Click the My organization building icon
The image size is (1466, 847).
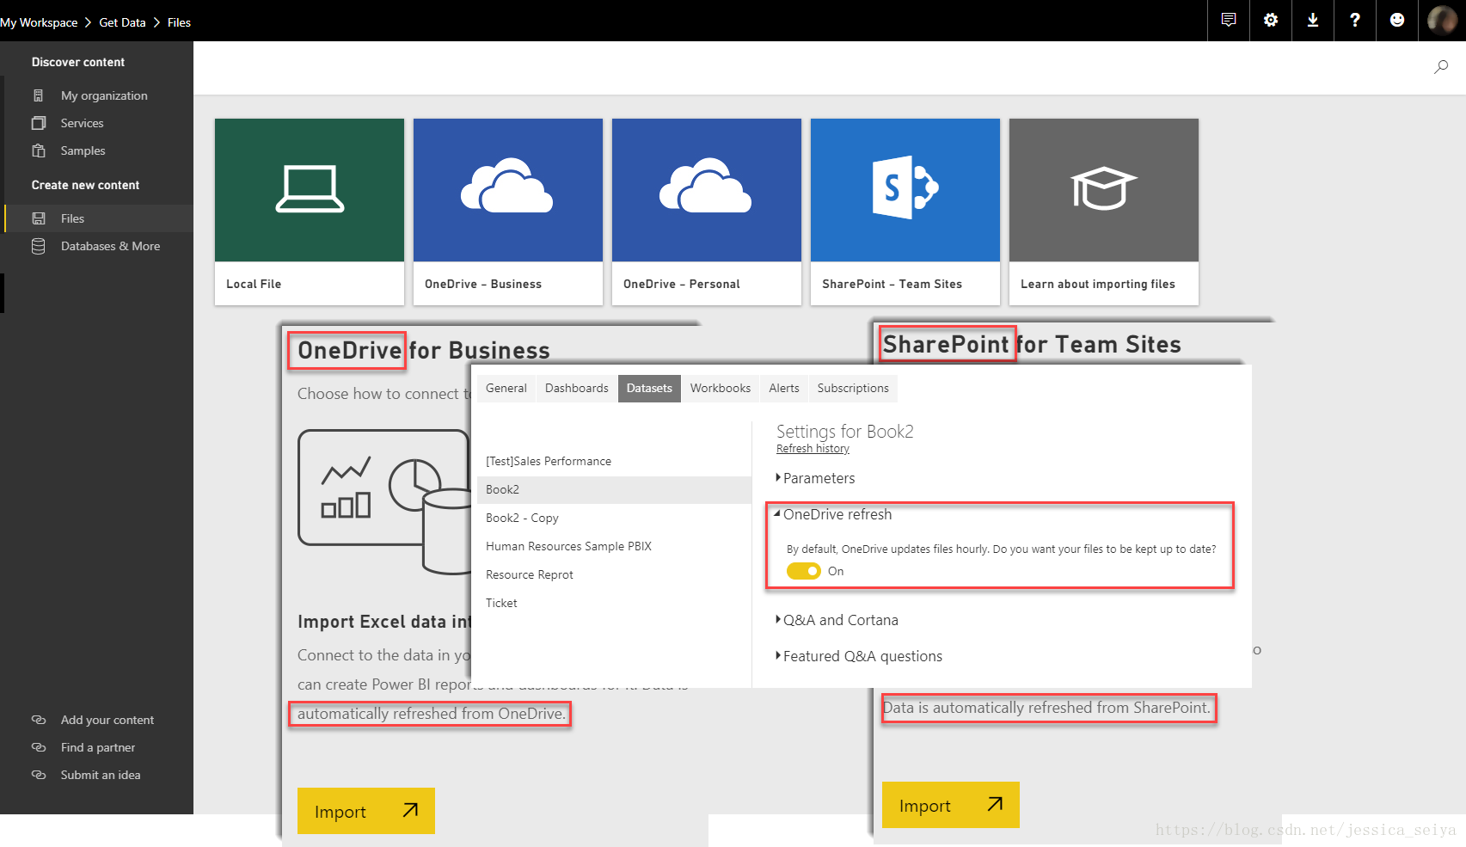38,95
